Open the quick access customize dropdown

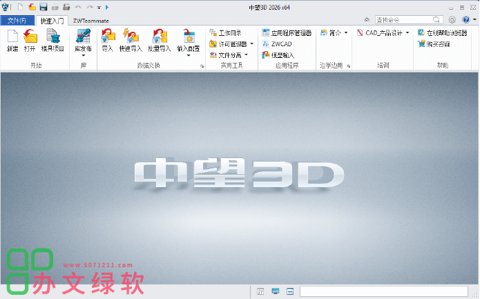coord(99,8)
